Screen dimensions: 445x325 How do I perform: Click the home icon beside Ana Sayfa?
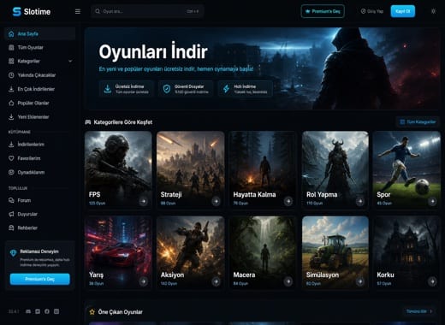click(11, 34)
